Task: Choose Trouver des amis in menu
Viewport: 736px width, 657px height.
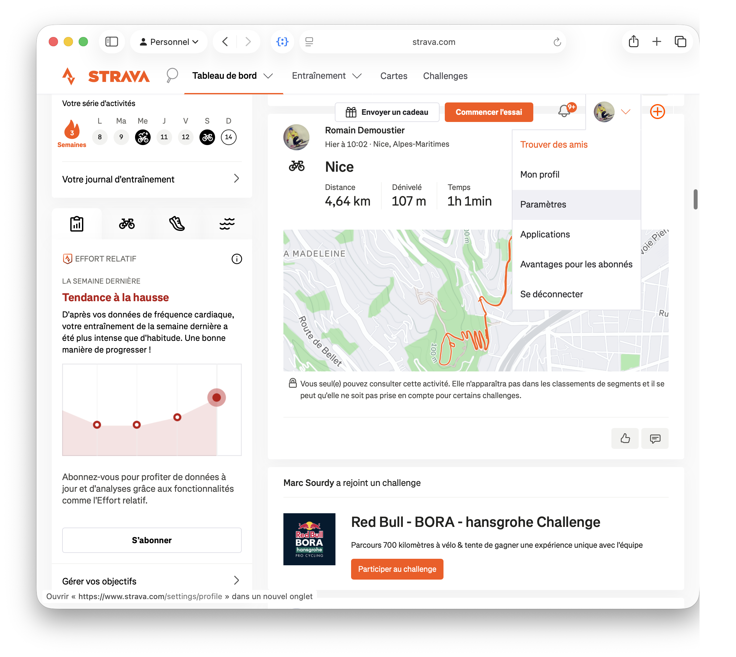Action: pos(576,145)
